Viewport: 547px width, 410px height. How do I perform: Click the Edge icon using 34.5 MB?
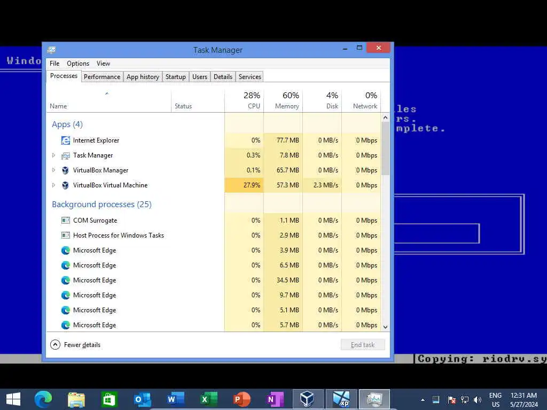point(65,280)
